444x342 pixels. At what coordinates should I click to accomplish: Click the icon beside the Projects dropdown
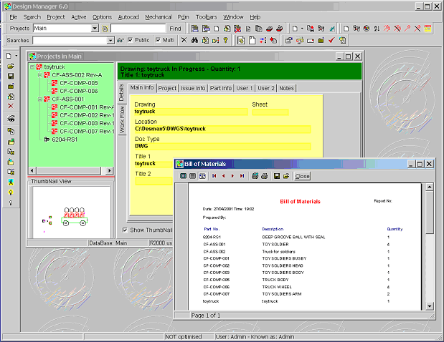click(105, 29)
